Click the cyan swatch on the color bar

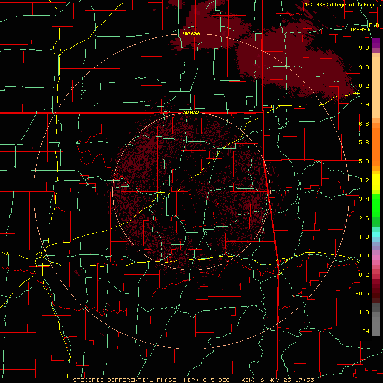[x=376, y=234]
